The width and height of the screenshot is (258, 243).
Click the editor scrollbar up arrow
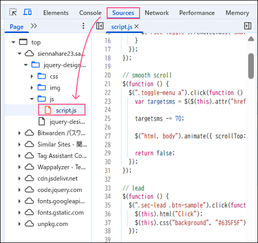click(x=251, y=39)
